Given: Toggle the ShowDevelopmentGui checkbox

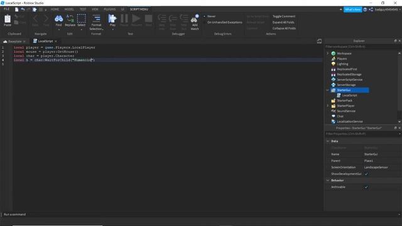Looking at the screenshot, I should pyautogui.click(x=366, y=174).
